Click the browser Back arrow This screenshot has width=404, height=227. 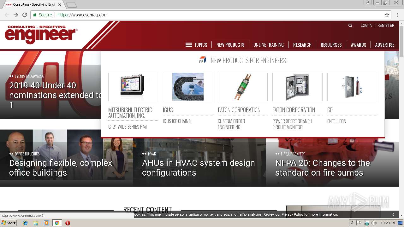point(7,15)
